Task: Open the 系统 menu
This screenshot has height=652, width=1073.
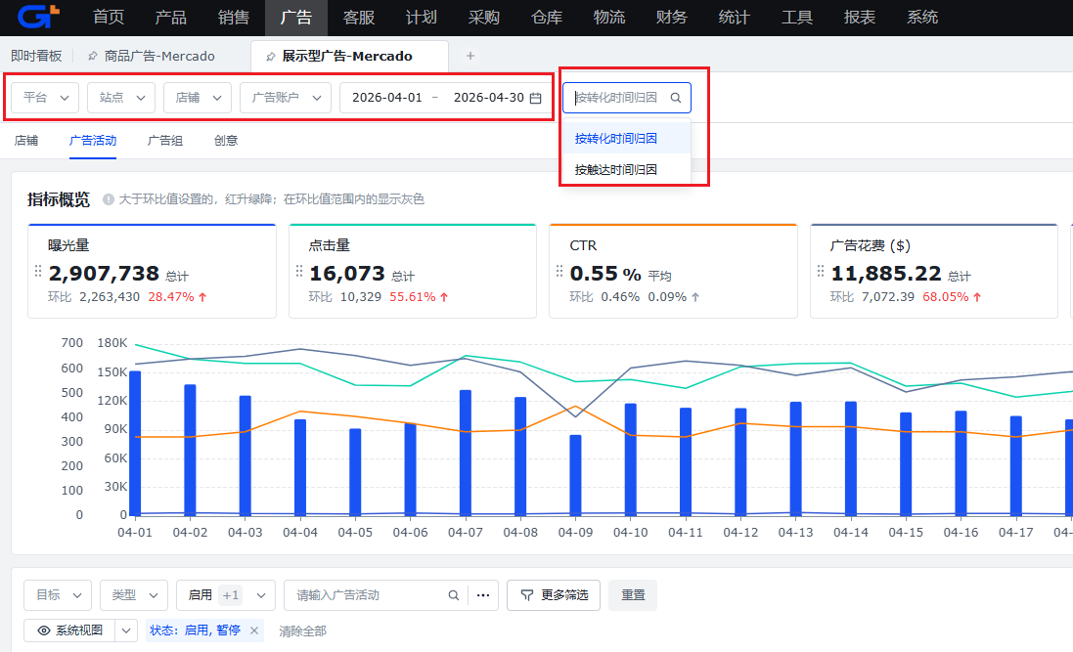Action: tap(921, 17)
